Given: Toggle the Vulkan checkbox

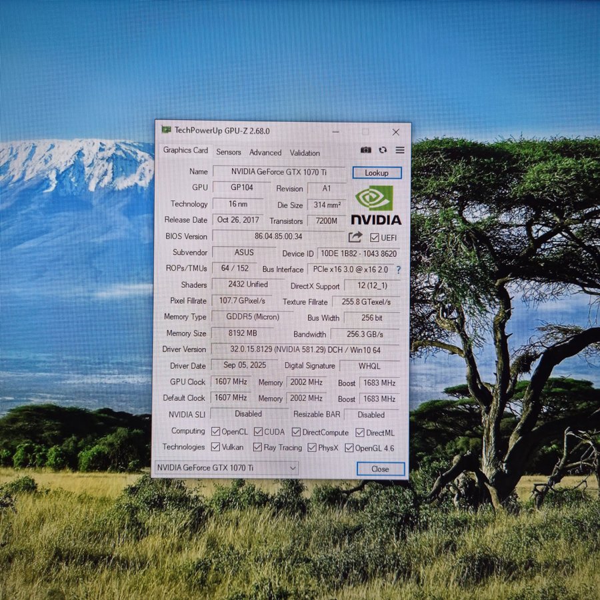Looking at the screenshot, I should pyautogui.click(x=216, y=447).
